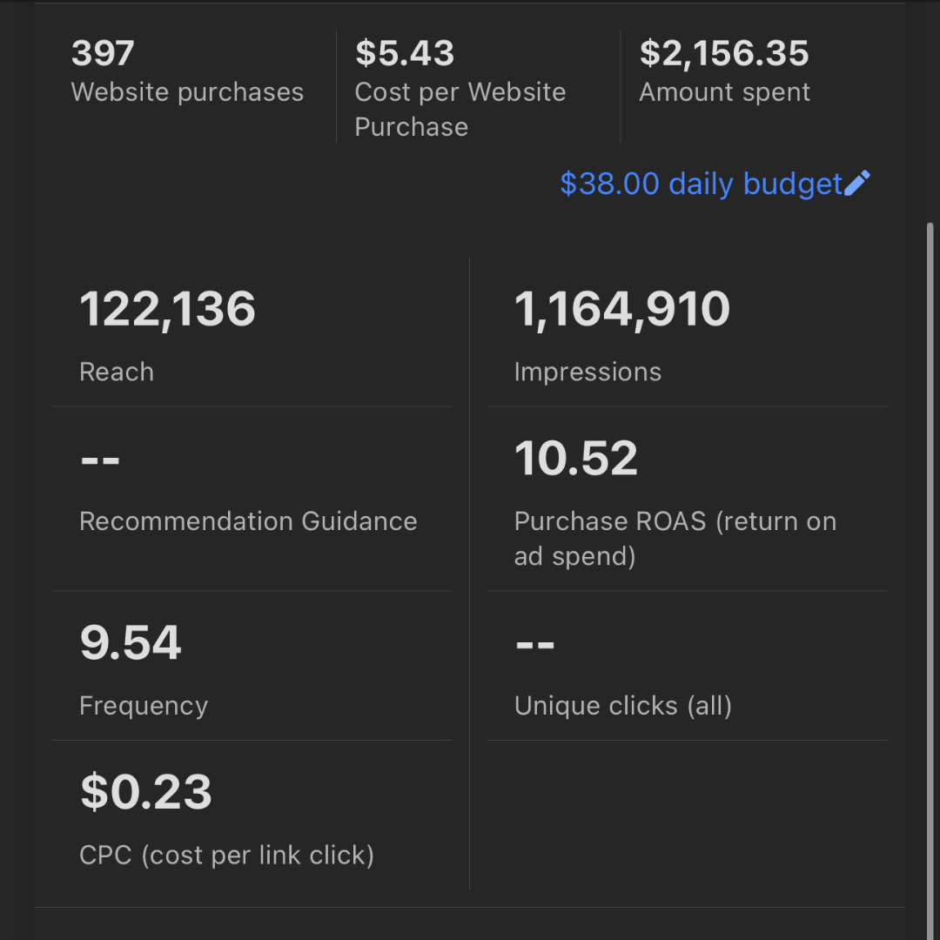Select the 397 website purchases number
This screenshot has width=940, height=940.
tap(103, 54)
